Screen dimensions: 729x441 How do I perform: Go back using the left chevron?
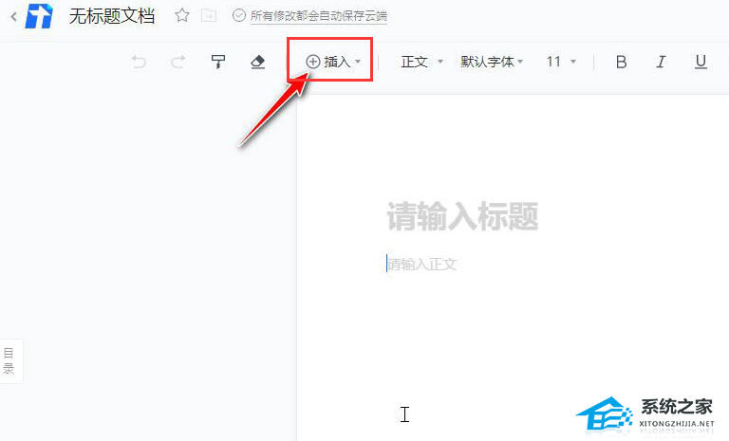pyautogui.click(x=13, y=17)
